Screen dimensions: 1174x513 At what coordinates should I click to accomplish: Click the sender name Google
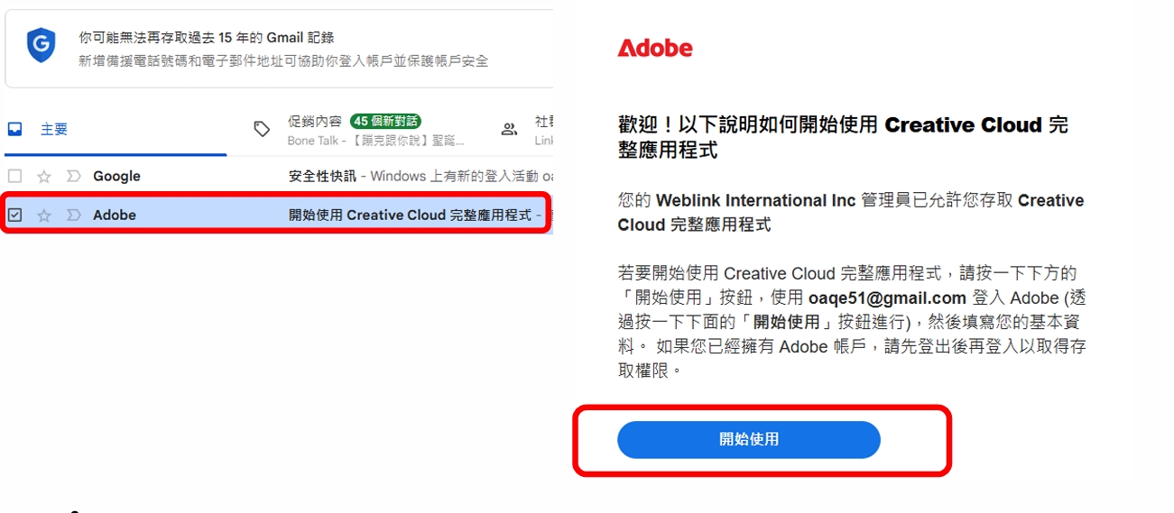tap(116, 176)
